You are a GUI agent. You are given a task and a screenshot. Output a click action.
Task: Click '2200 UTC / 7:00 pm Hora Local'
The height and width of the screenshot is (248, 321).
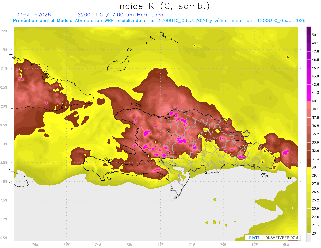click(x=121, y=15)
